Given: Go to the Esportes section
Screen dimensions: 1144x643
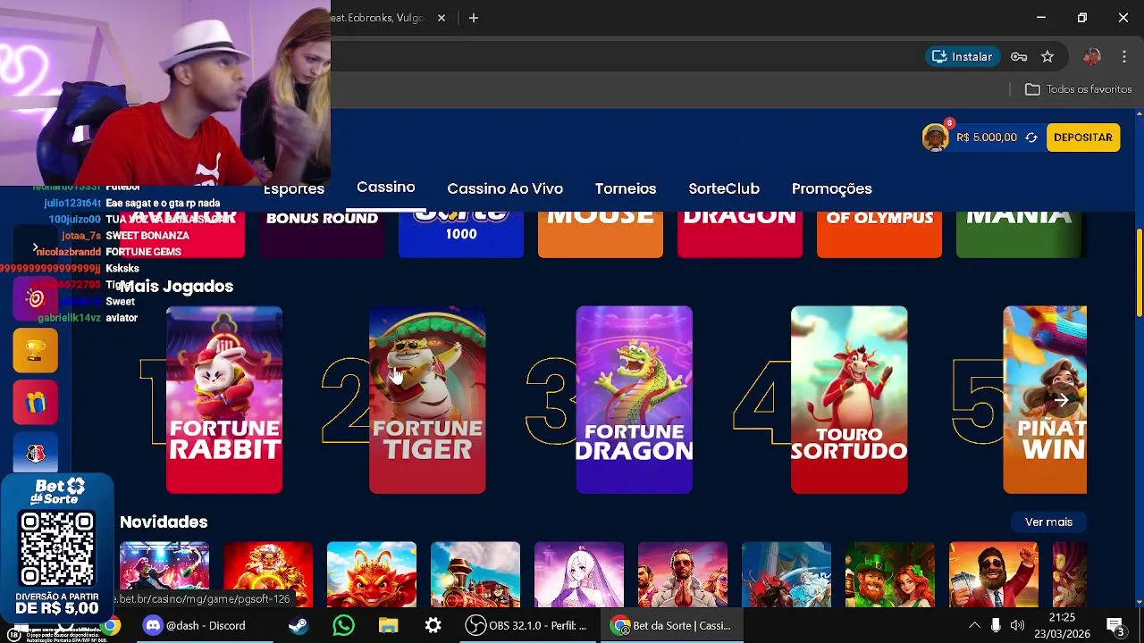Looking at the screenshot, I should 294,189.
